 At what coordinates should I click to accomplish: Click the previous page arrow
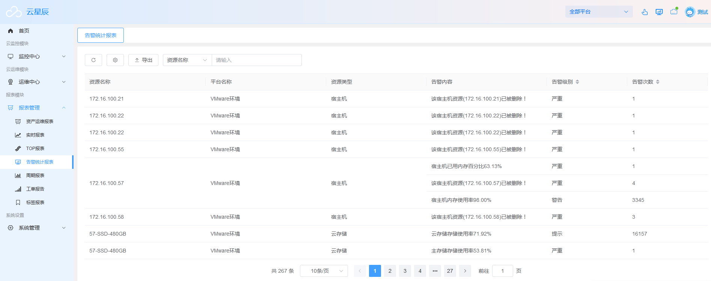pos(360,271)
